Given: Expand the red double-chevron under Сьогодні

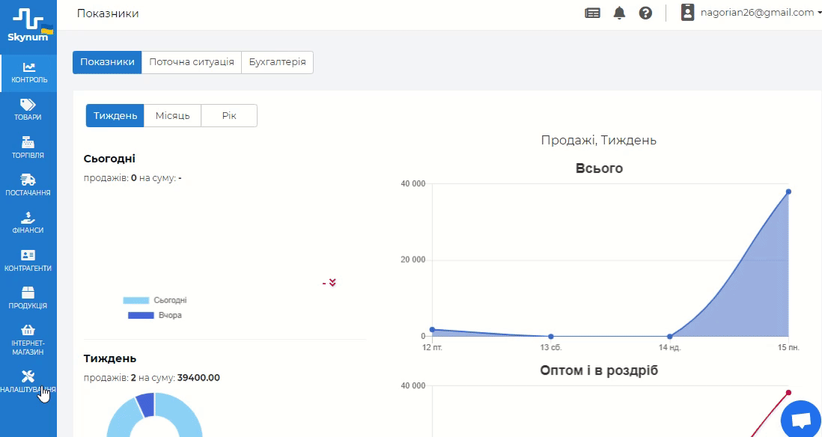Looking at the screenshot, I should click(332, 283).
